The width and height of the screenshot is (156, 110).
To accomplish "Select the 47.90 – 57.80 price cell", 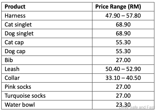I will click(x=123, y=16).
